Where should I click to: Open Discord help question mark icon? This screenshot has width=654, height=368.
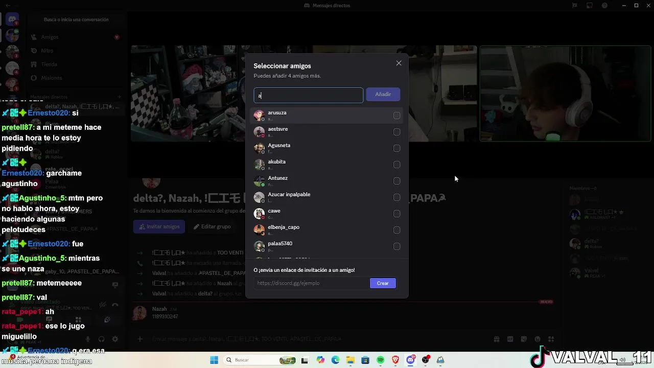point(604,6)
